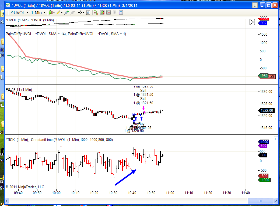Click the © 2011 NinjaTrader, LLC text
This screenshot has width=280, height=206.
point(25,187)
